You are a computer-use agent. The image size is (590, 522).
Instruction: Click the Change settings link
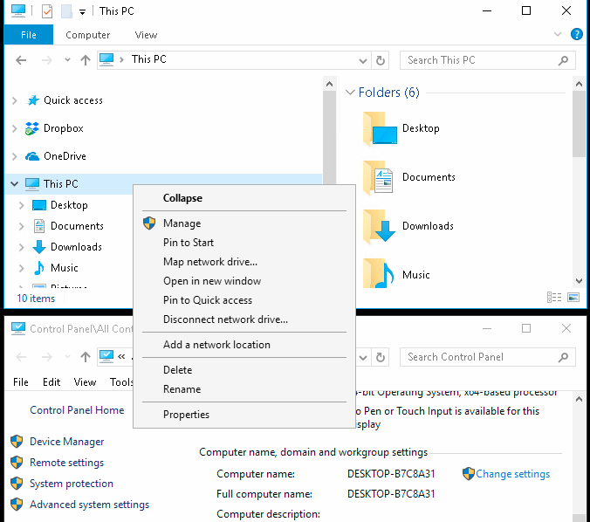(x=512, y=474)
